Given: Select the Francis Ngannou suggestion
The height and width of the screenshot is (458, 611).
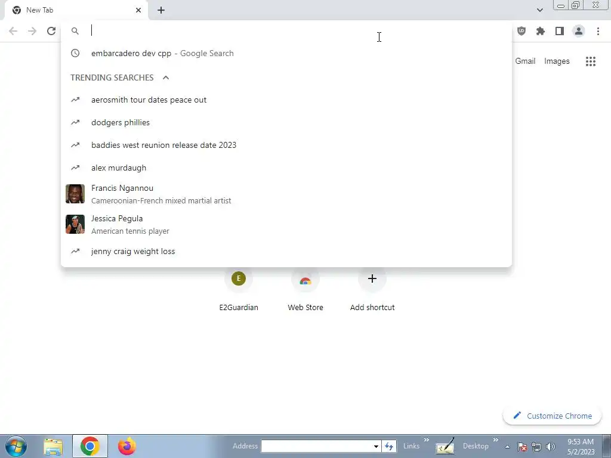Looking at the screenshot, I should tap(286, 194).
